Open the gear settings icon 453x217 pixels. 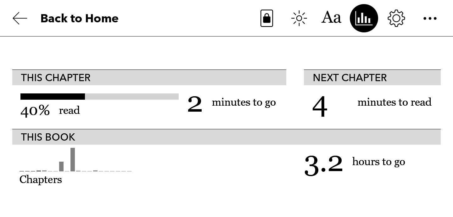(396, 19)
